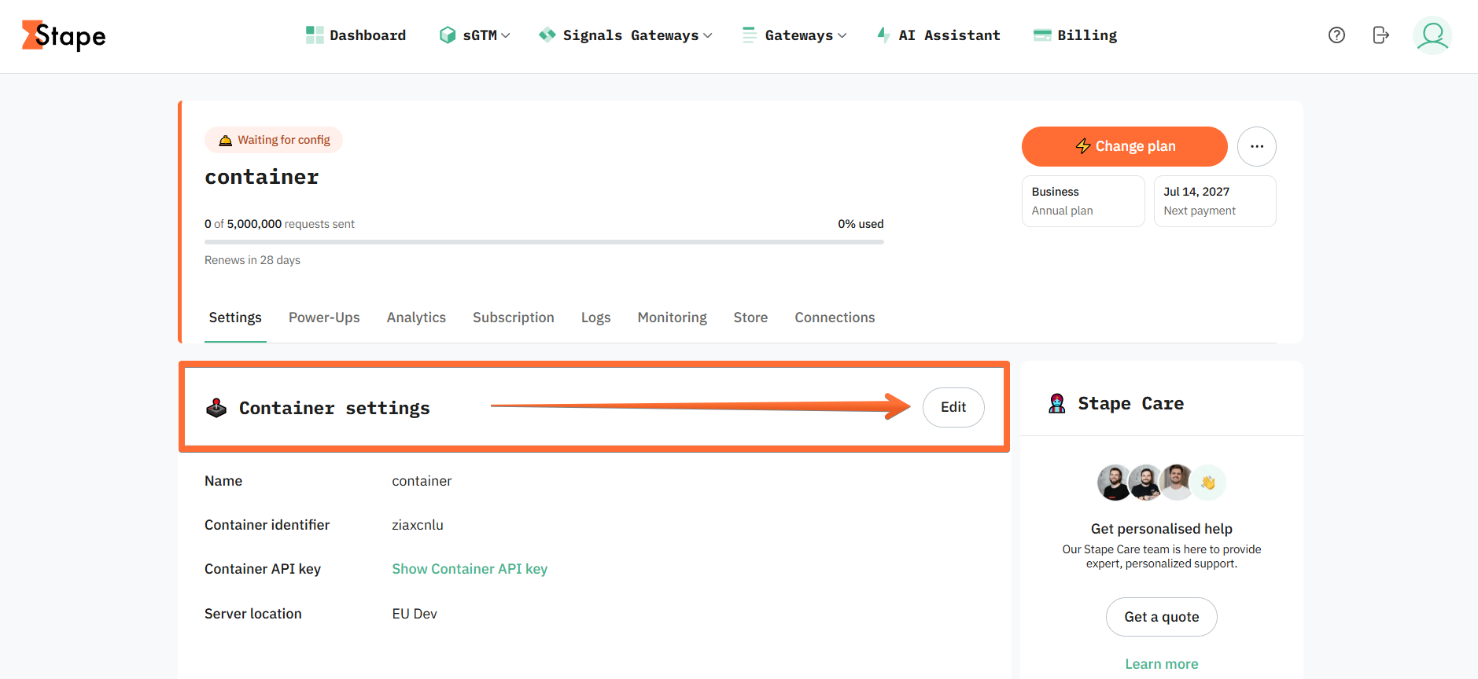The image size is (1478, 679).
Task: Click the Stape Care support agent icon
Action: (1057, 404)
